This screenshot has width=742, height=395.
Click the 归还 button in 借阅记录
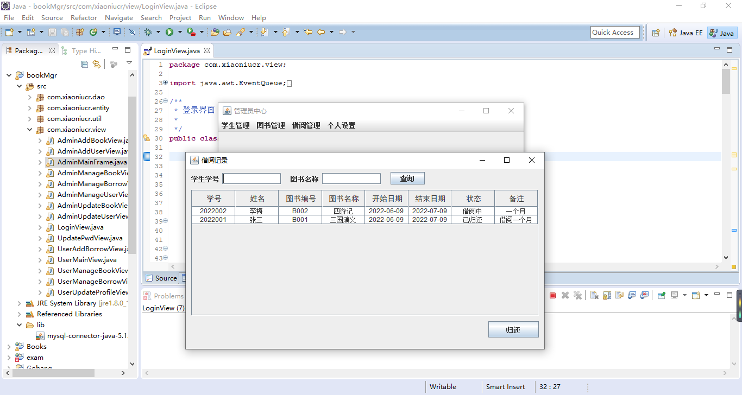point(513,329)
